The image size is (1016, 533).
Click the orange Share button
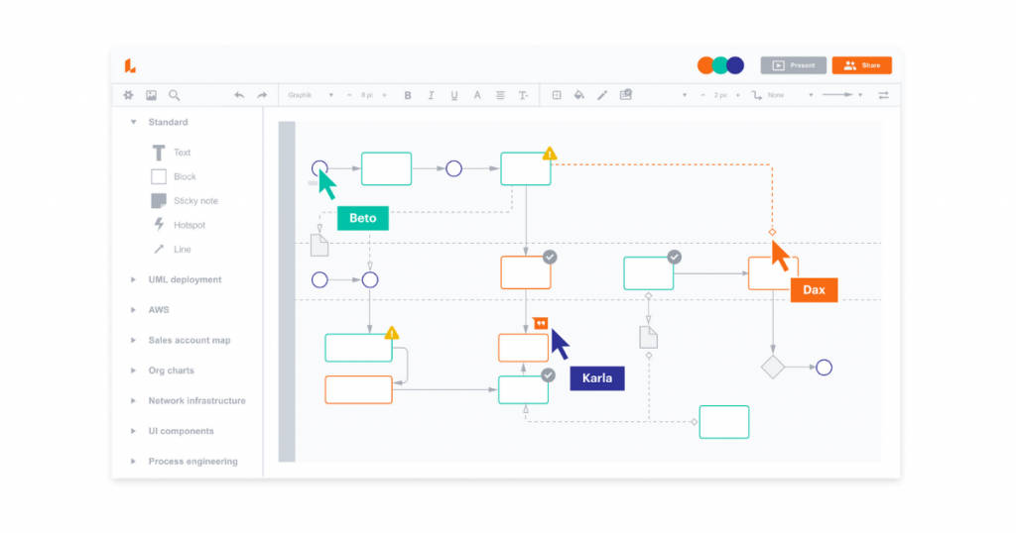coord(861,65)
